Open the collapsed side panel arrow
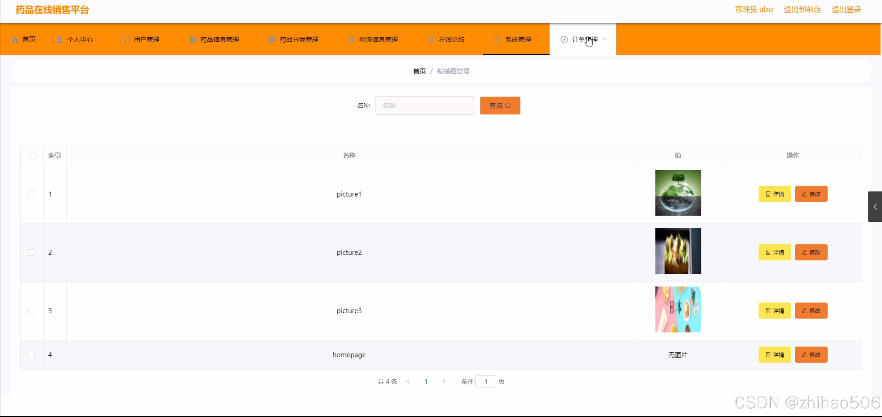Screen dimensions: 882x417 [x=875, y=207]
